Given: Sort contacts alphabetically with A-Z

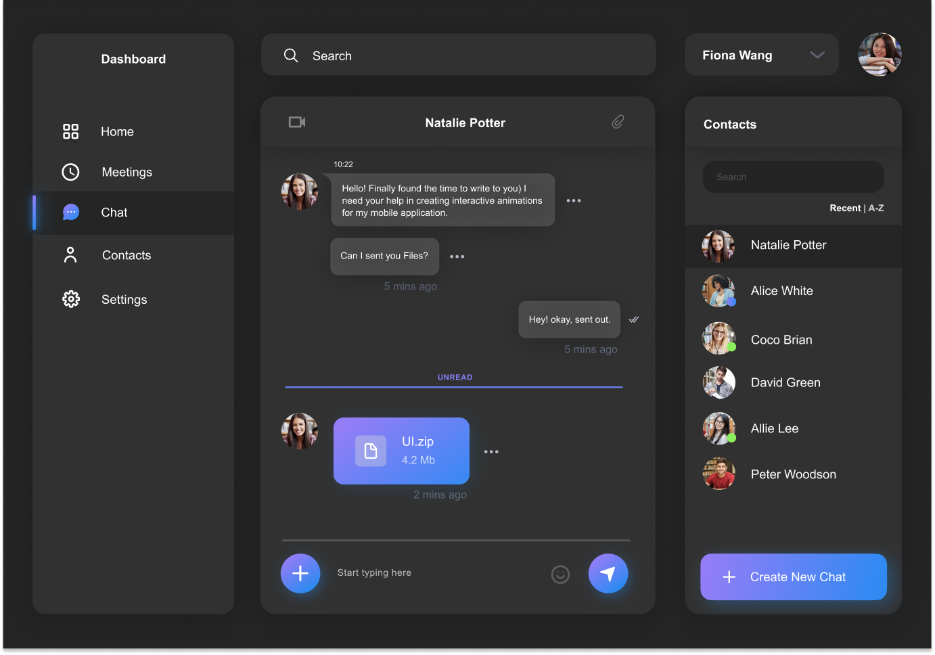Looking at the screenshot, I should (876, 208).
